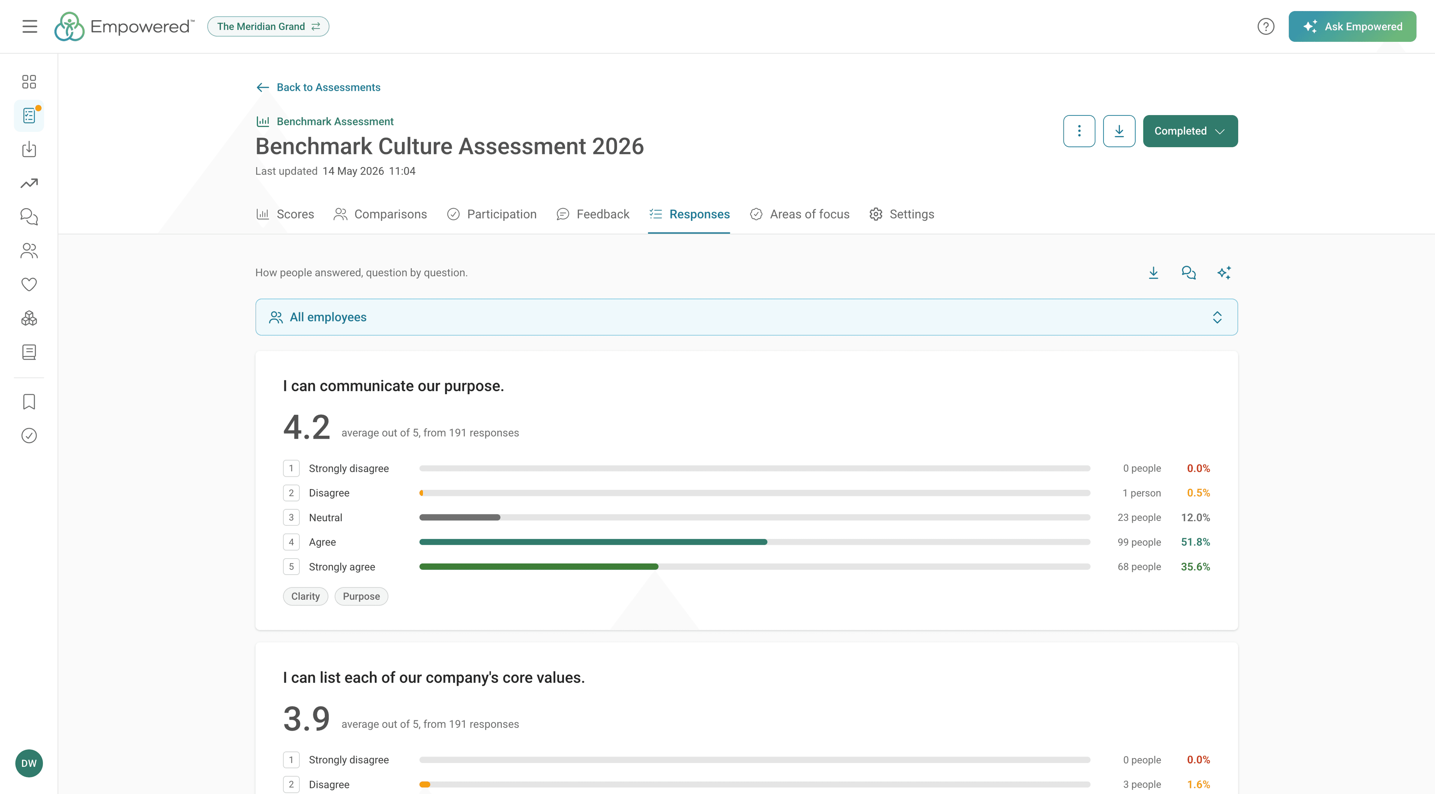Open the sidebar download inbox icon
This screenshot has height=794, width=1435.
[29, 149]
